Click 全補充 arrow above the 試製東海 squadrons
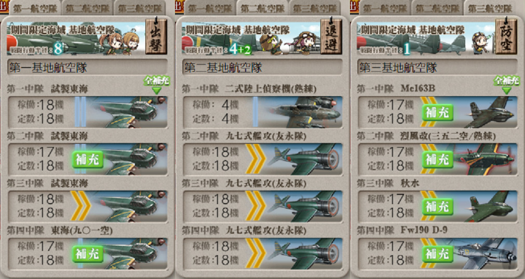This screenshot has width=525, height=279. pyautogui.click(x=157, y=85)
